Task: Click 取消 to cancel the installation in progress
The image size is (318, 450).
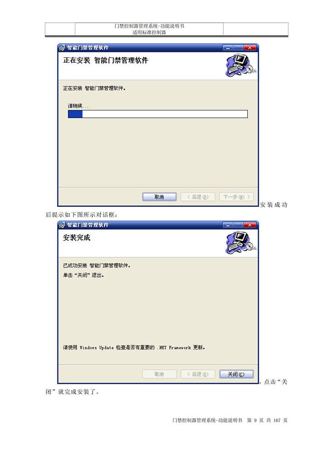Action: click(159, 197)
